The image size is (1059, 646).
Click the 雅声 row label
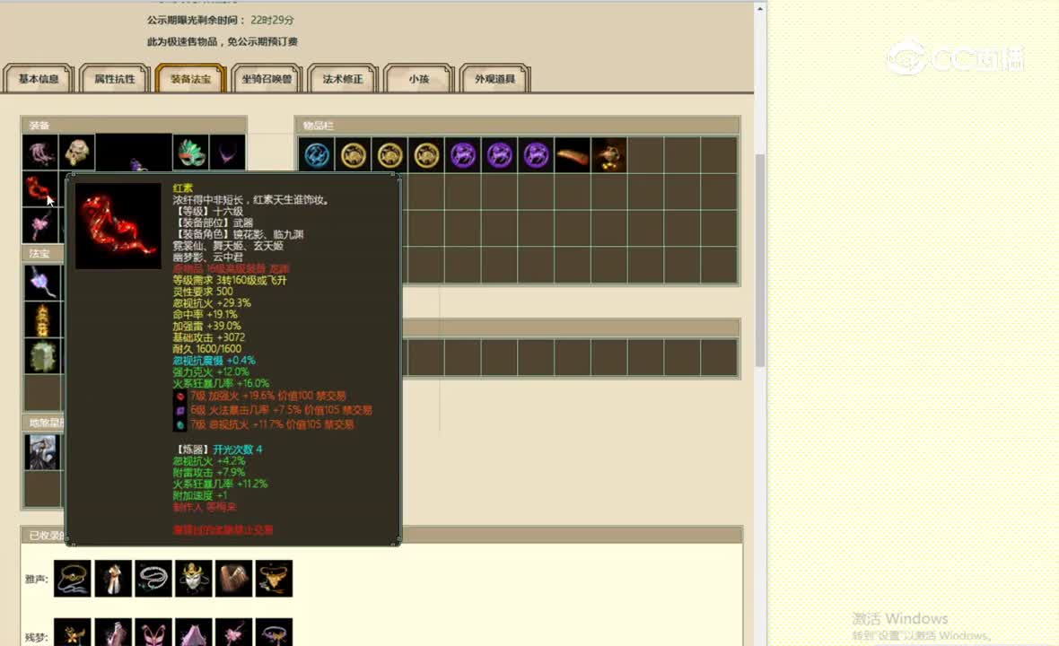pyautogui.click(x=37, y=579)
